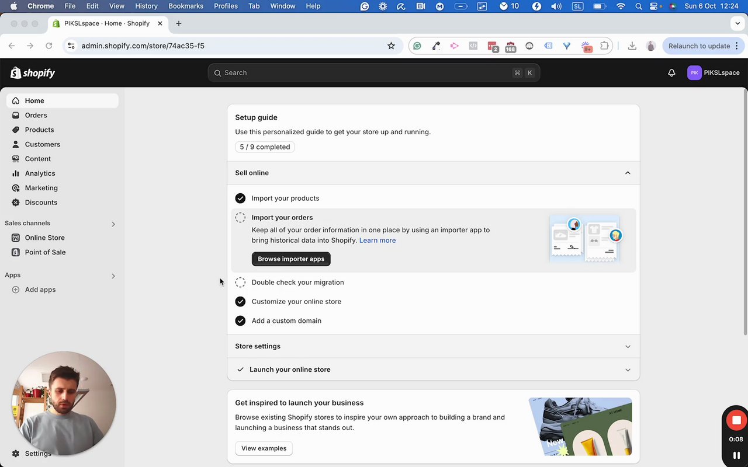View site information icon in address bar
This screenshot has width=748, height=467.
coord(71,46)
